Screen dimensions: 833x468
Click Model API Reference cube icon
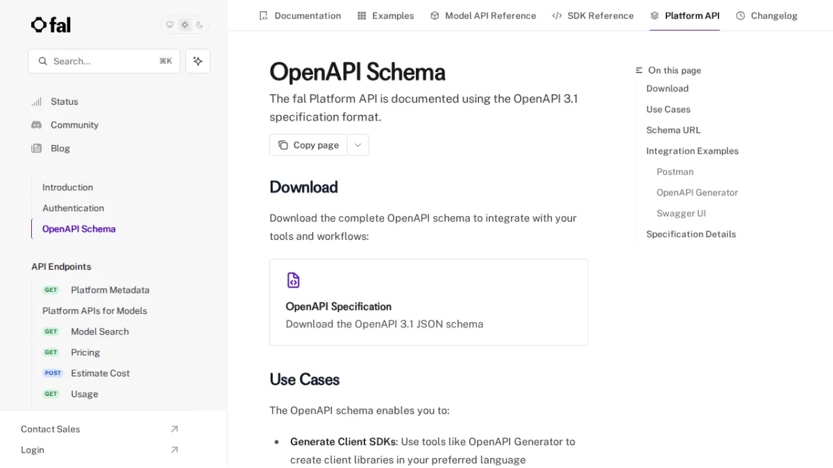coord(435,15)
